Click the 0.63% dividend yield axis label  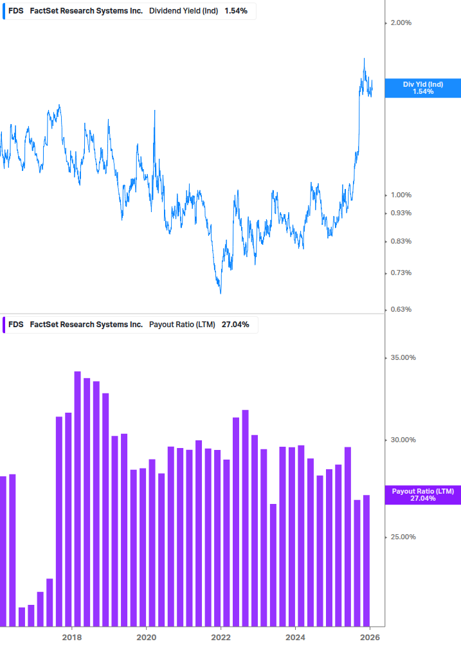(x=401, y=310)
